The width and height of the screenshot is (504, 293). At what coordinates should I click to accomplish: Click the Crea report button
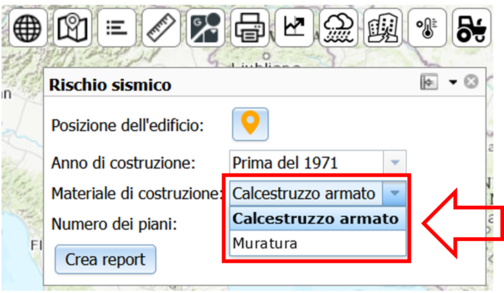tap(105, 259)
